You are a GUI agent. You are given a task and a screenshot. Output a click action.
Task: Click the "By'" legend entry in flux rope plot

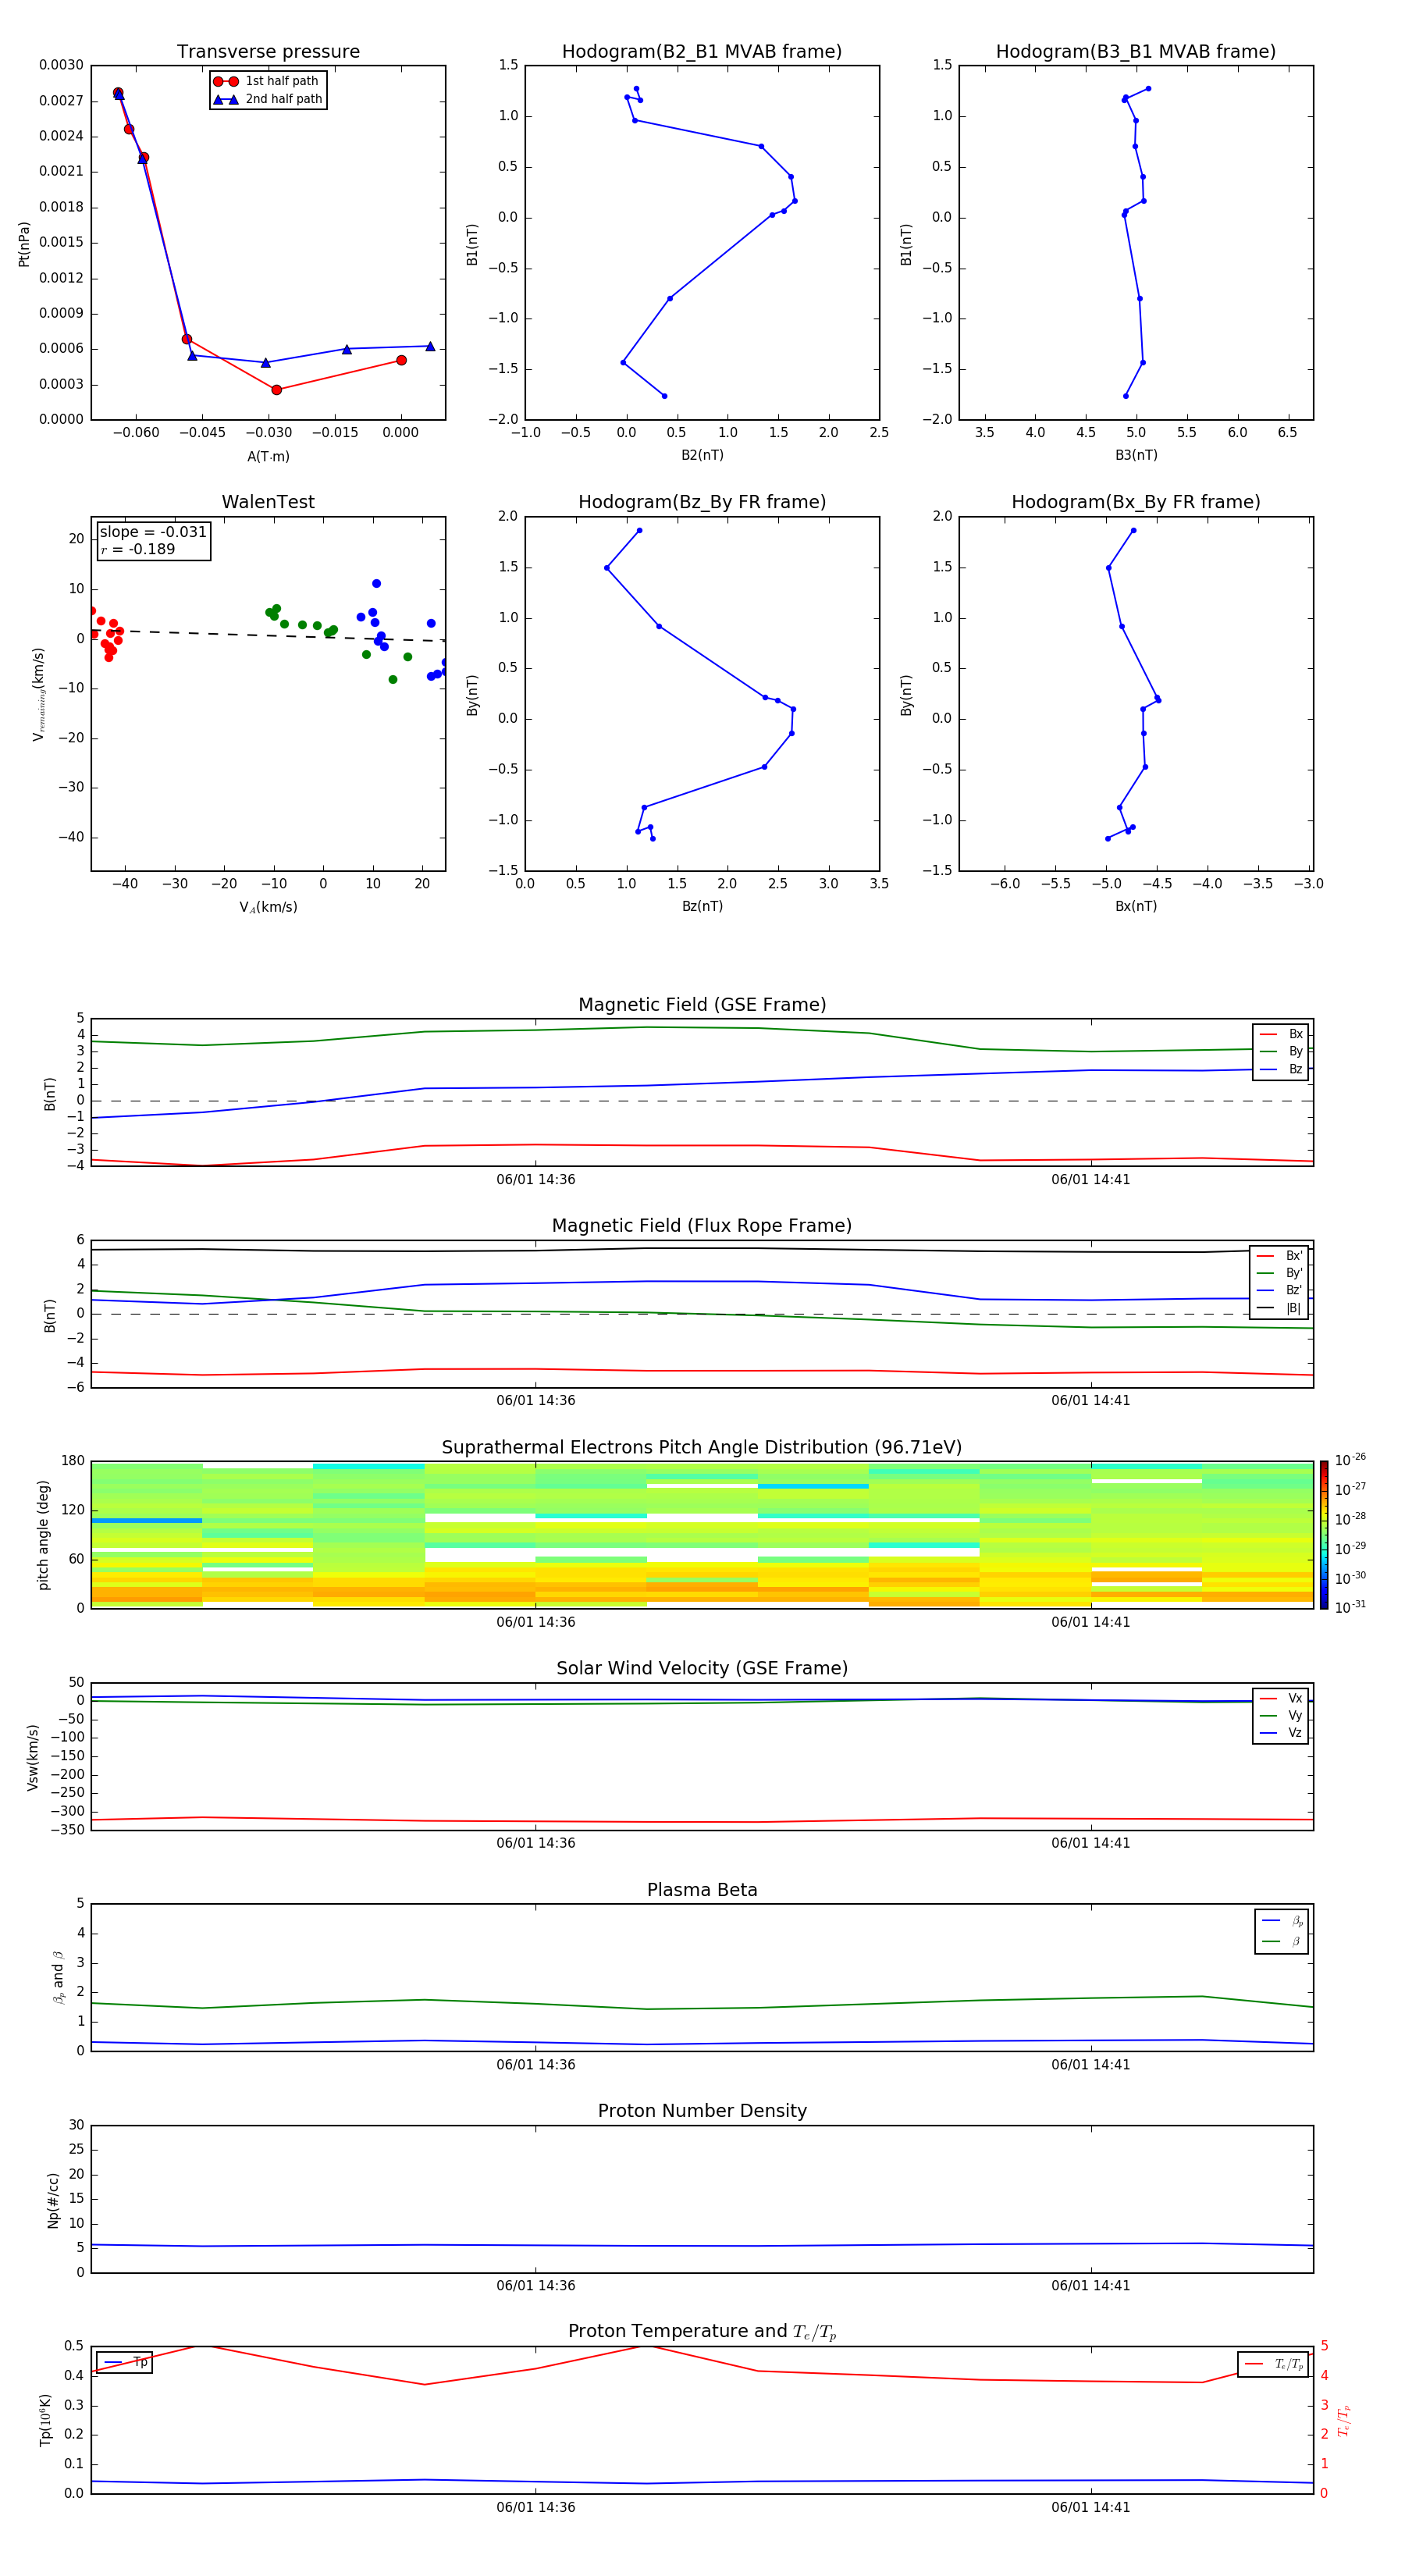[x=1280, y=1273]
